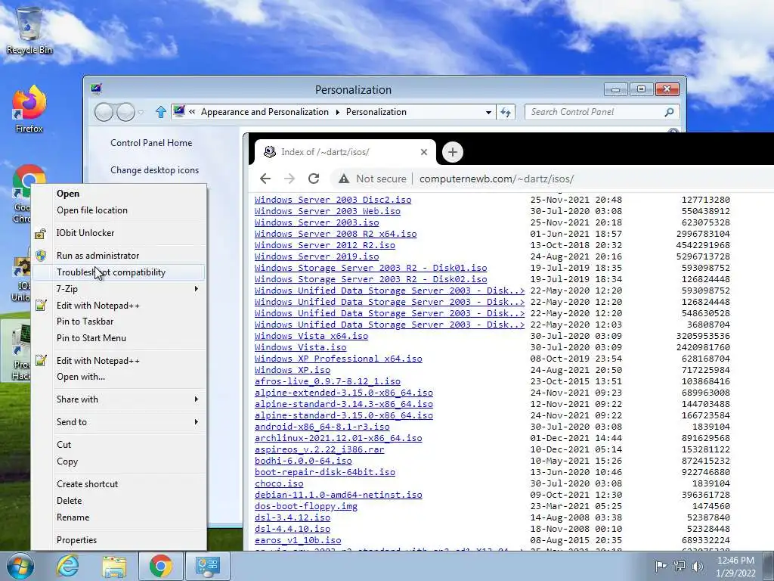Click the taskbar clock showing 12:46 PM
774x581 pixels.
pyautogui.click(x=735, y=567)
